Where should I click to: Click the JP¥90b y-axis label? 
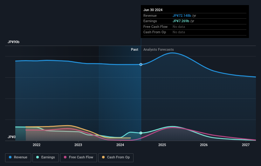tap(13, 42)
